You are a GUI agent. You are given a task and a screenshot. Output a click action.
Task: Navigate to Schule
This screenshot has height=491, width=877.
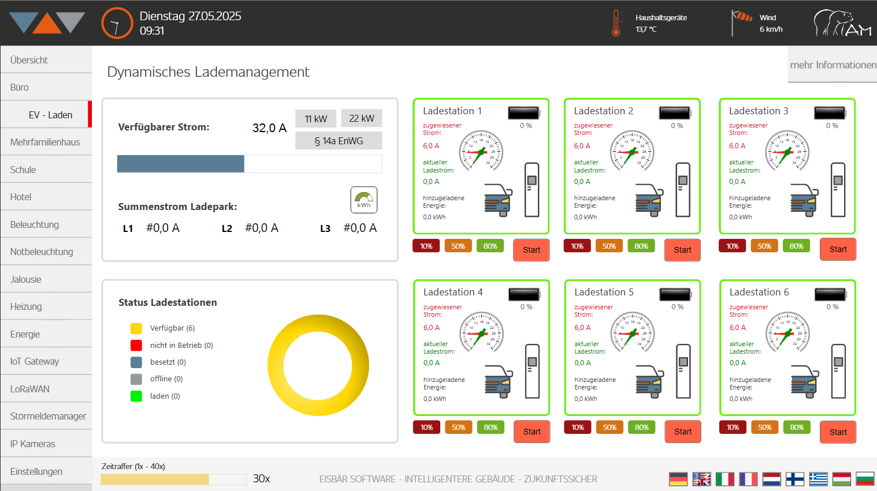tap(46, 170)
